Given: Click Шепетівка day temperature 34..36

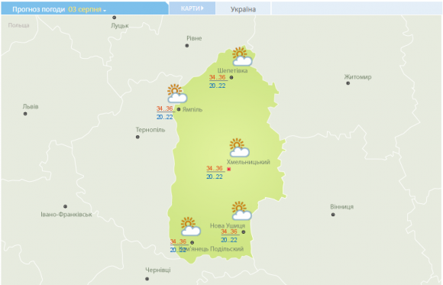Looking at the screenshot, I should coord(217,77).
